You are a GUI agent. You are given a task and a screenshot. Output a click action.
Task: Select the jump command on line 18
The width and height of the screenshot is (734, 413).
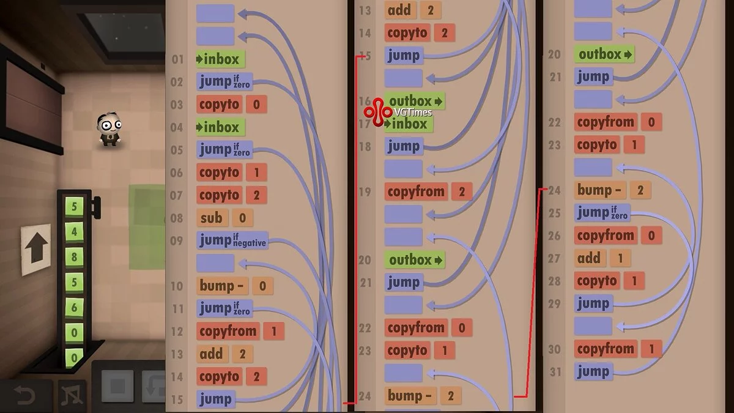point(404,146)
